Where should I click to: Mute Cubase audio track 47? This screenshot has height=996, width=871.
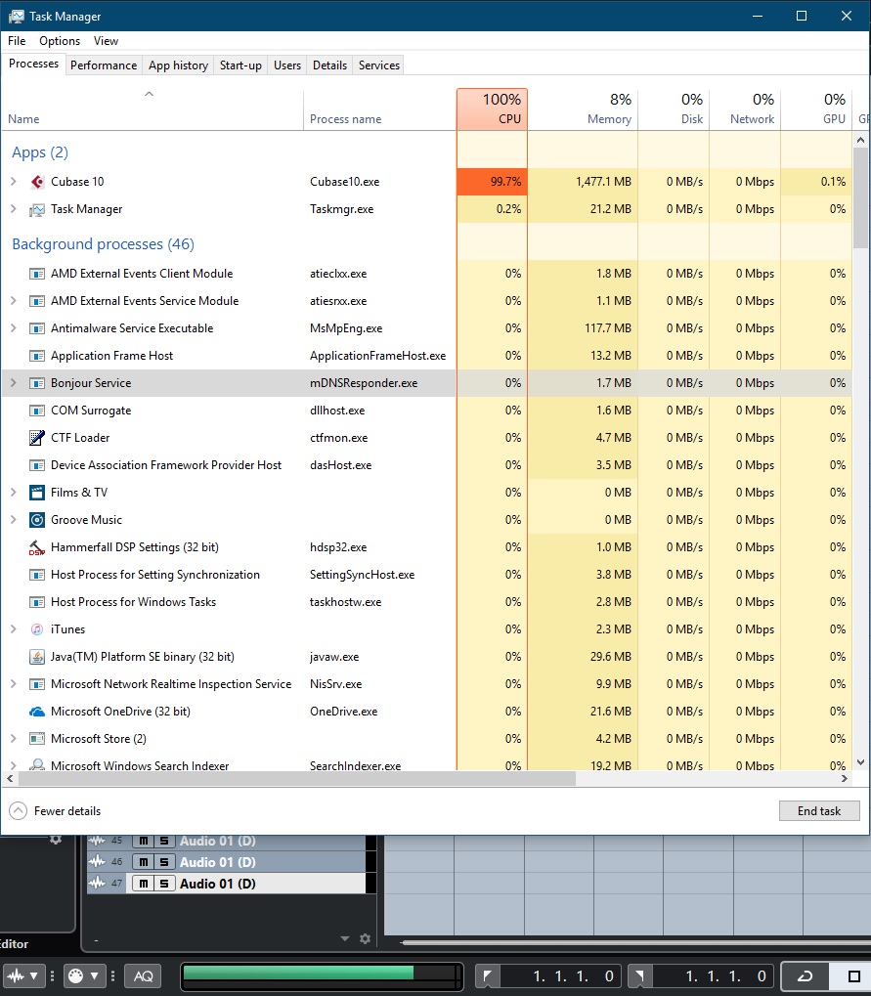[x=143, y=884]
